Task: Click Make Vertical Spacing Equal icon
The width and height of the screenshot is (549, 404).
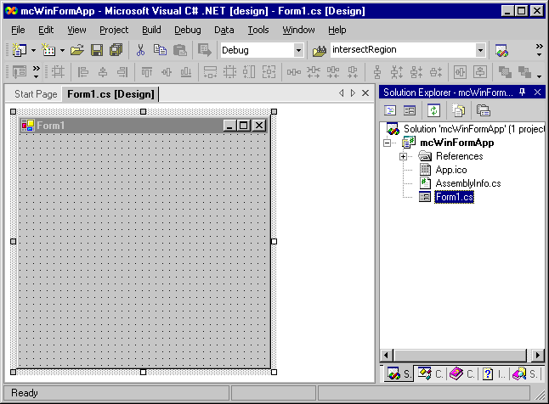Action: pyautogui.click(x=377, y=72)
